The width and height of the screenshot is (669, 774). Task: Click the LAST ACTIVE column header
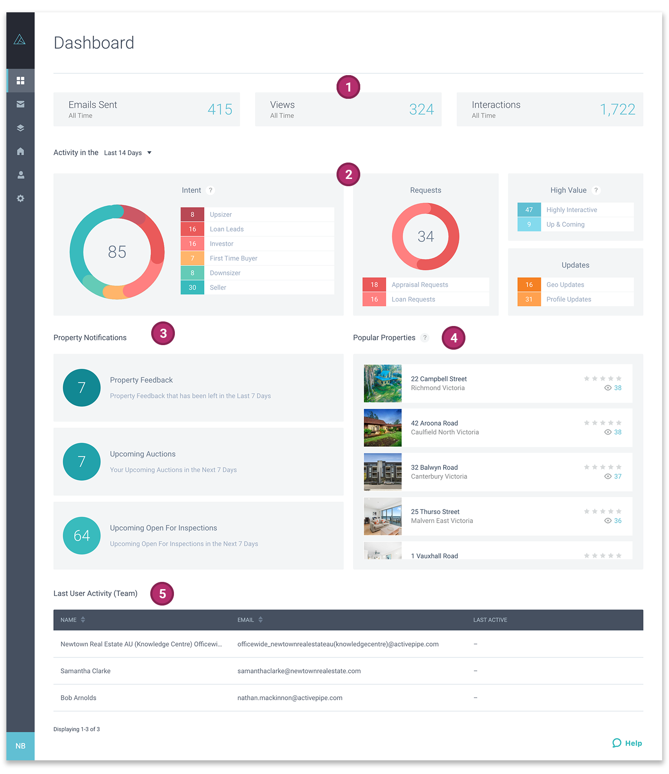click(x=490, y=620)
